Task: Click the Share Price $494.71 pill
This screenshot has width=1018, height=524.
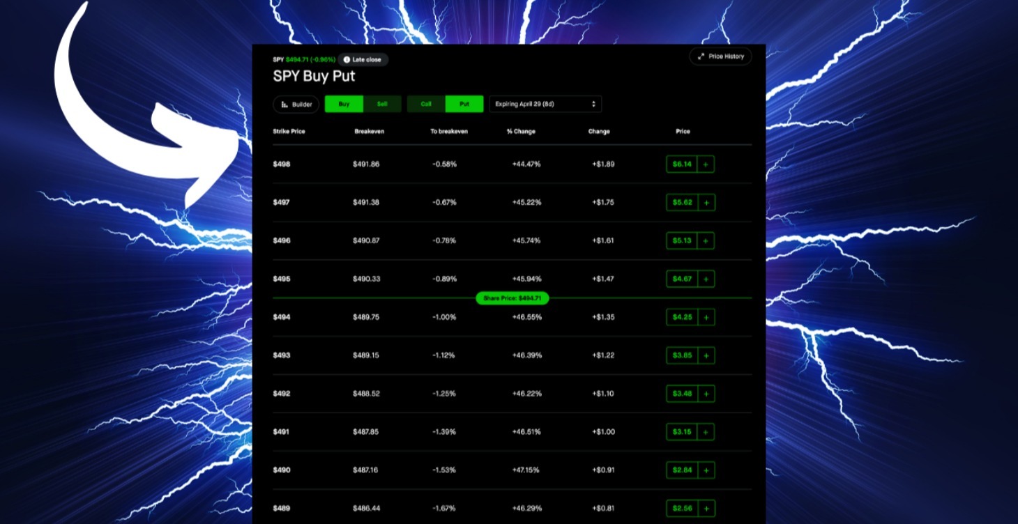Action: tap(511, 298)
